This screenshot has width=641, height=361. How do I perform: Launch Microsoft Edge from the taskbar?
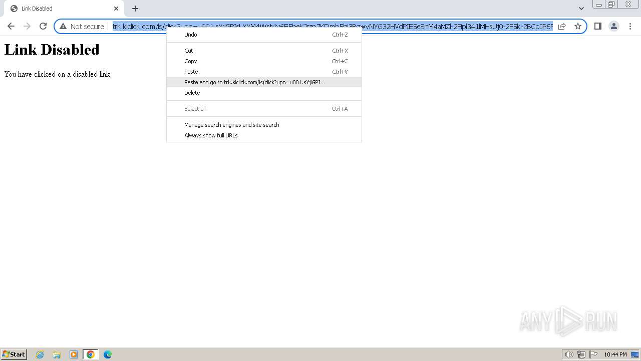tap(108, 354)
